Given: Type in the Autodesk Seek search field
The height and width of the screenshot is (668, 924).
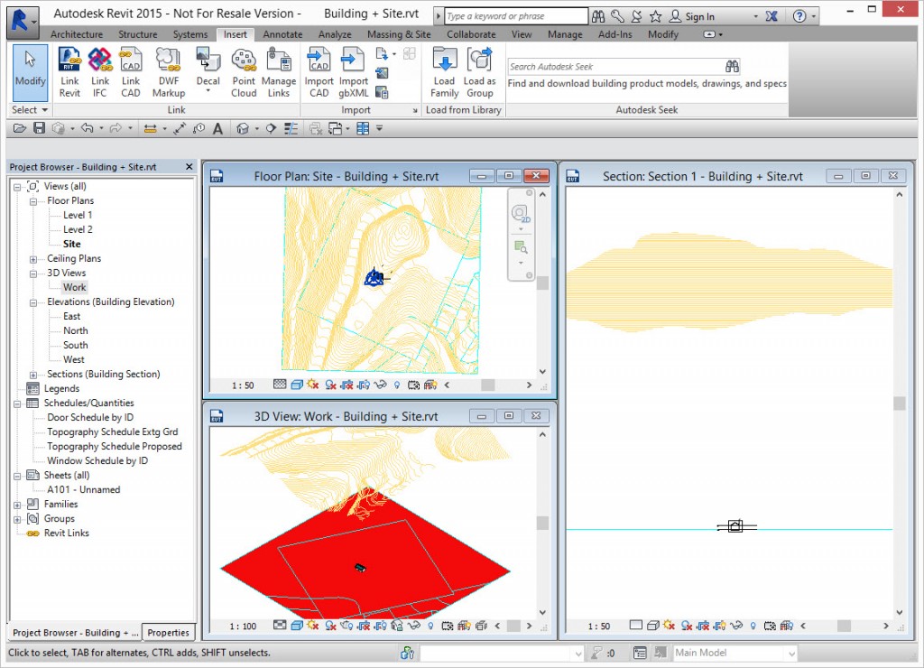Looking at the screenshot, I should pyautogui.click(x=623, y=66).
